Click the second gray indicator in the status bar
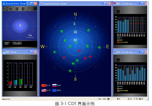Screen dimensions: 152x106 tap(104, 99)
